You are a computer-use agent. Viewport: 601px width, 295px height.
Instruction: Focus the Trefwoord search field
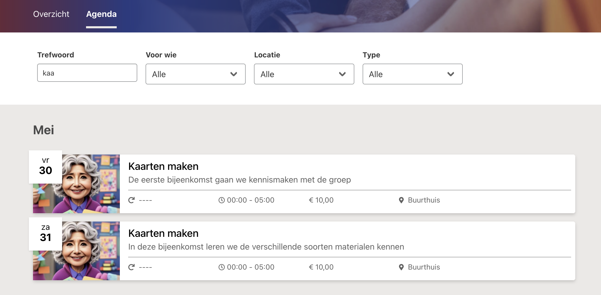(x=87, y=73)
